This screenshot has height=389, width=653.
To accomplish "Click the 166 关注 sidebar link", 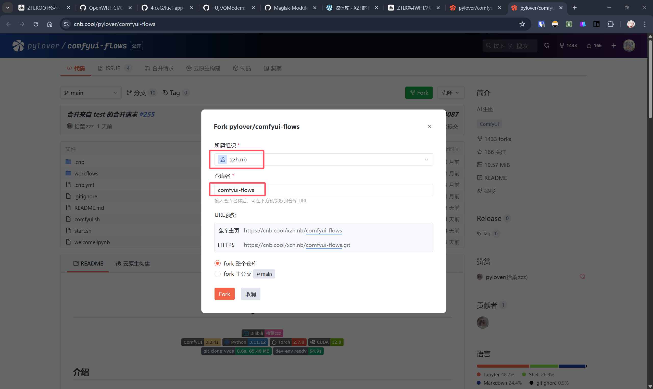I will (491, 152).
